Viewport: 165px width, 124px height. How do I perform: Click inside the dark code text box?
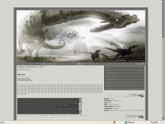48,106
